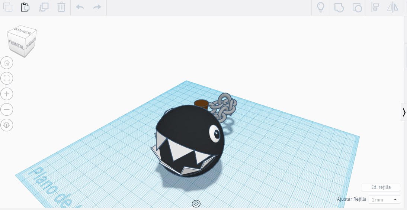Click the Delete trash can icon
Screen dimensions: 407x210
(61, 7)
